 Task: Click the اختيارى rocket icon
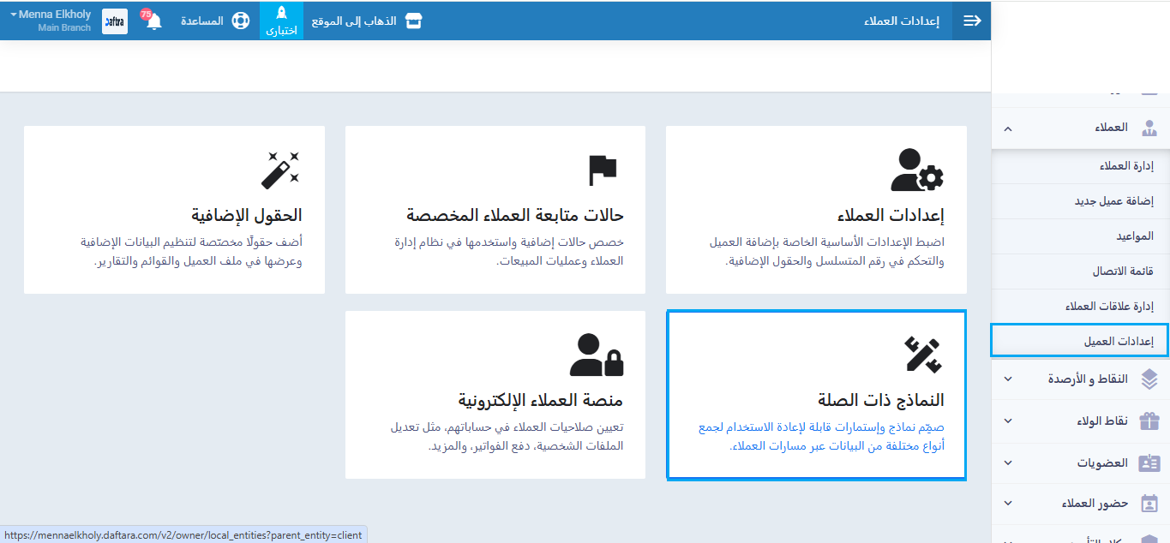coord(281,14)
